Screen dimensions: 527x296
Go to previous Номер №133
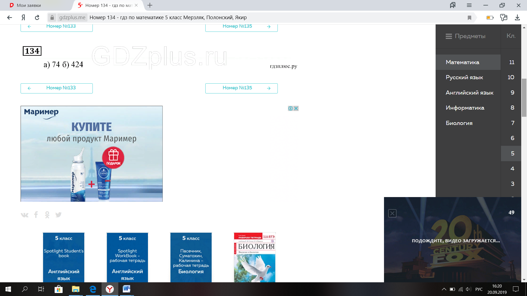click(57, 88)
